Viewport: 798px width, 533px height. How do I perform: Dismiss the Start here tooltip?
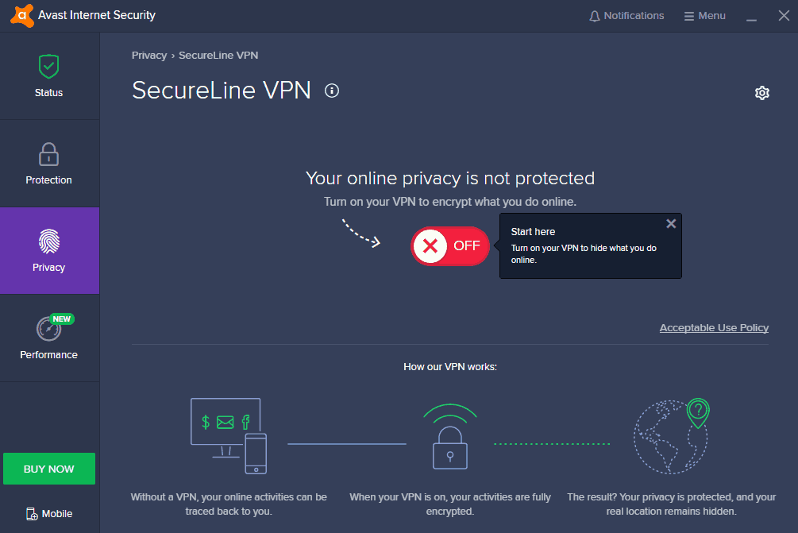point(671,223)
